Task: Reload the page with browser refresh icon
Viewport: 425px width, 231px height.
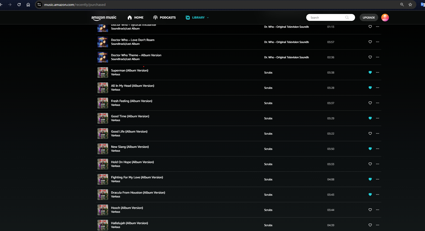Action: (x=19, y=5)
